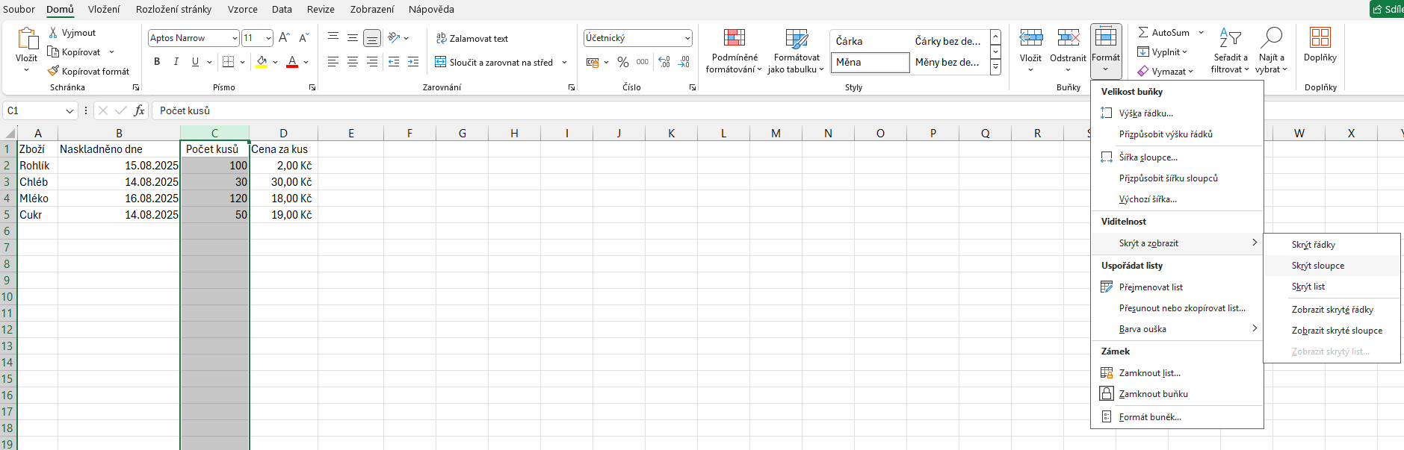This screenshot has width=1404, height=450.
Task: Toggle middle vertical alignment
Action: (353, 37)
